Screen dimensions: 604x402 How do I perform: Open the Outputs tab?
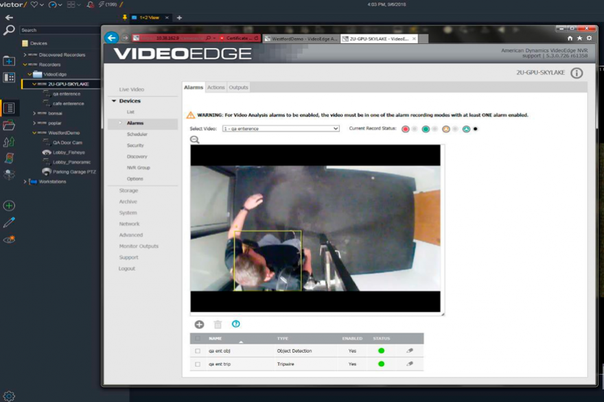(x=240, y=87)
